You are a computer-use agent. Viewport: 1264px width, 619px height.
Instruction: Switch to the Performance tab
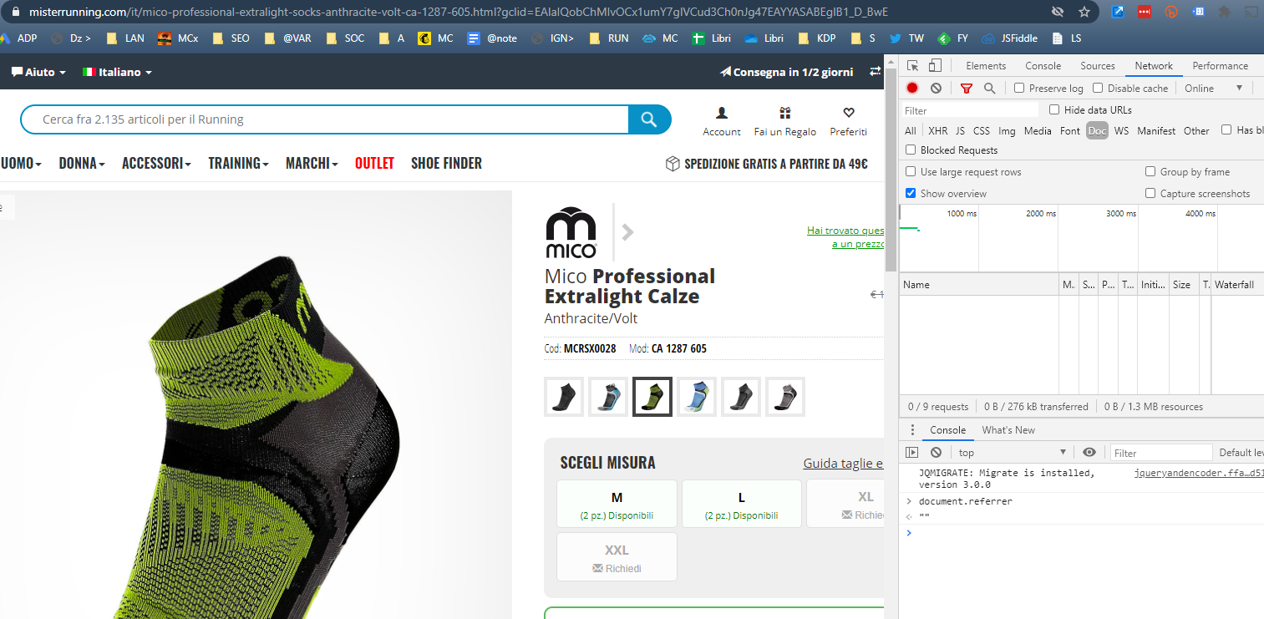click(x=1220, y=66)
